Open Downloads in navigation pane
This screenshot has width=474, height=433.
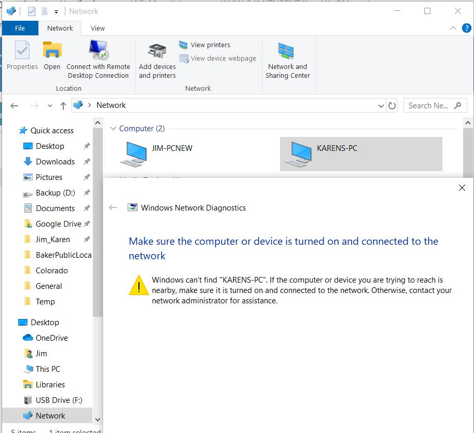click(55, 162)
